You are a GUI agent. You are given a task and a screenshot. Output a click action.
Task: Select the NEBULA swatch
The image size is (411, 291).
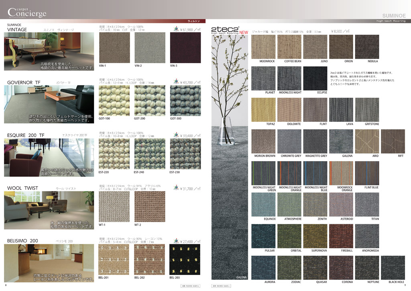(x=367, y=47)
